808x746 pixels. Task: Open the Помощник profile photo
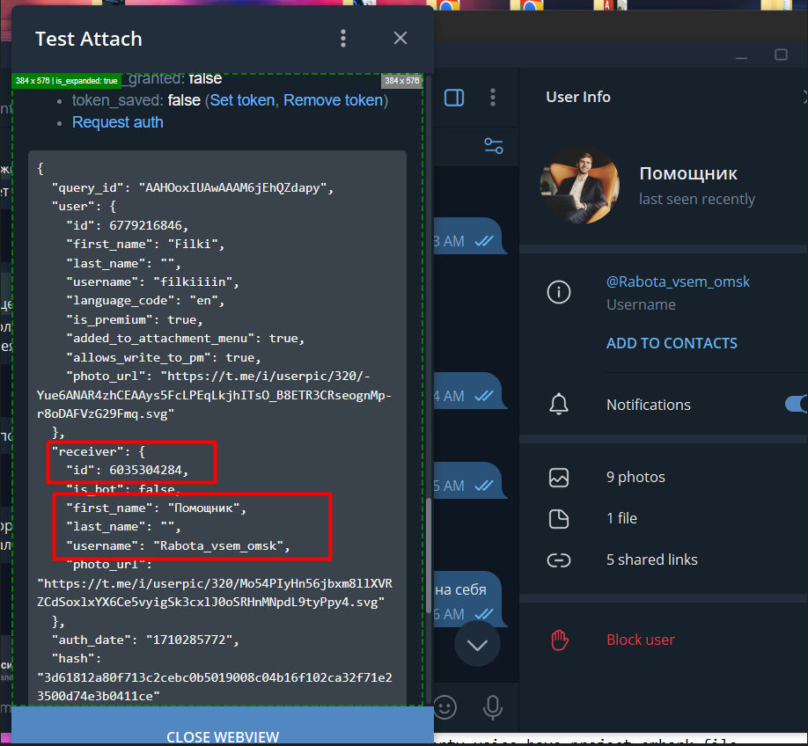580,185
